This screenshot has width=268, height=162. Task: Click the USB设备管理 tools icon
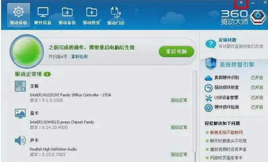pos(208,98)
